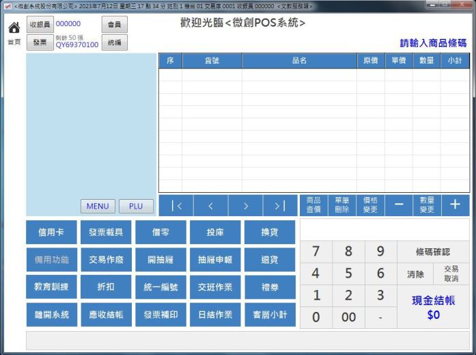Increase quantity with the plus button
The width and height of the screenshot is (476, 355).
click(456, 205)
